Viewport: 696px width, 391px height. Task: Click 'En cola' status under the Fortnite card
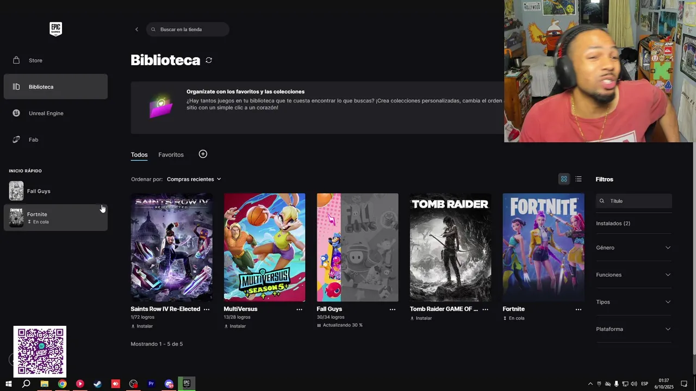[x=514, y=318]
